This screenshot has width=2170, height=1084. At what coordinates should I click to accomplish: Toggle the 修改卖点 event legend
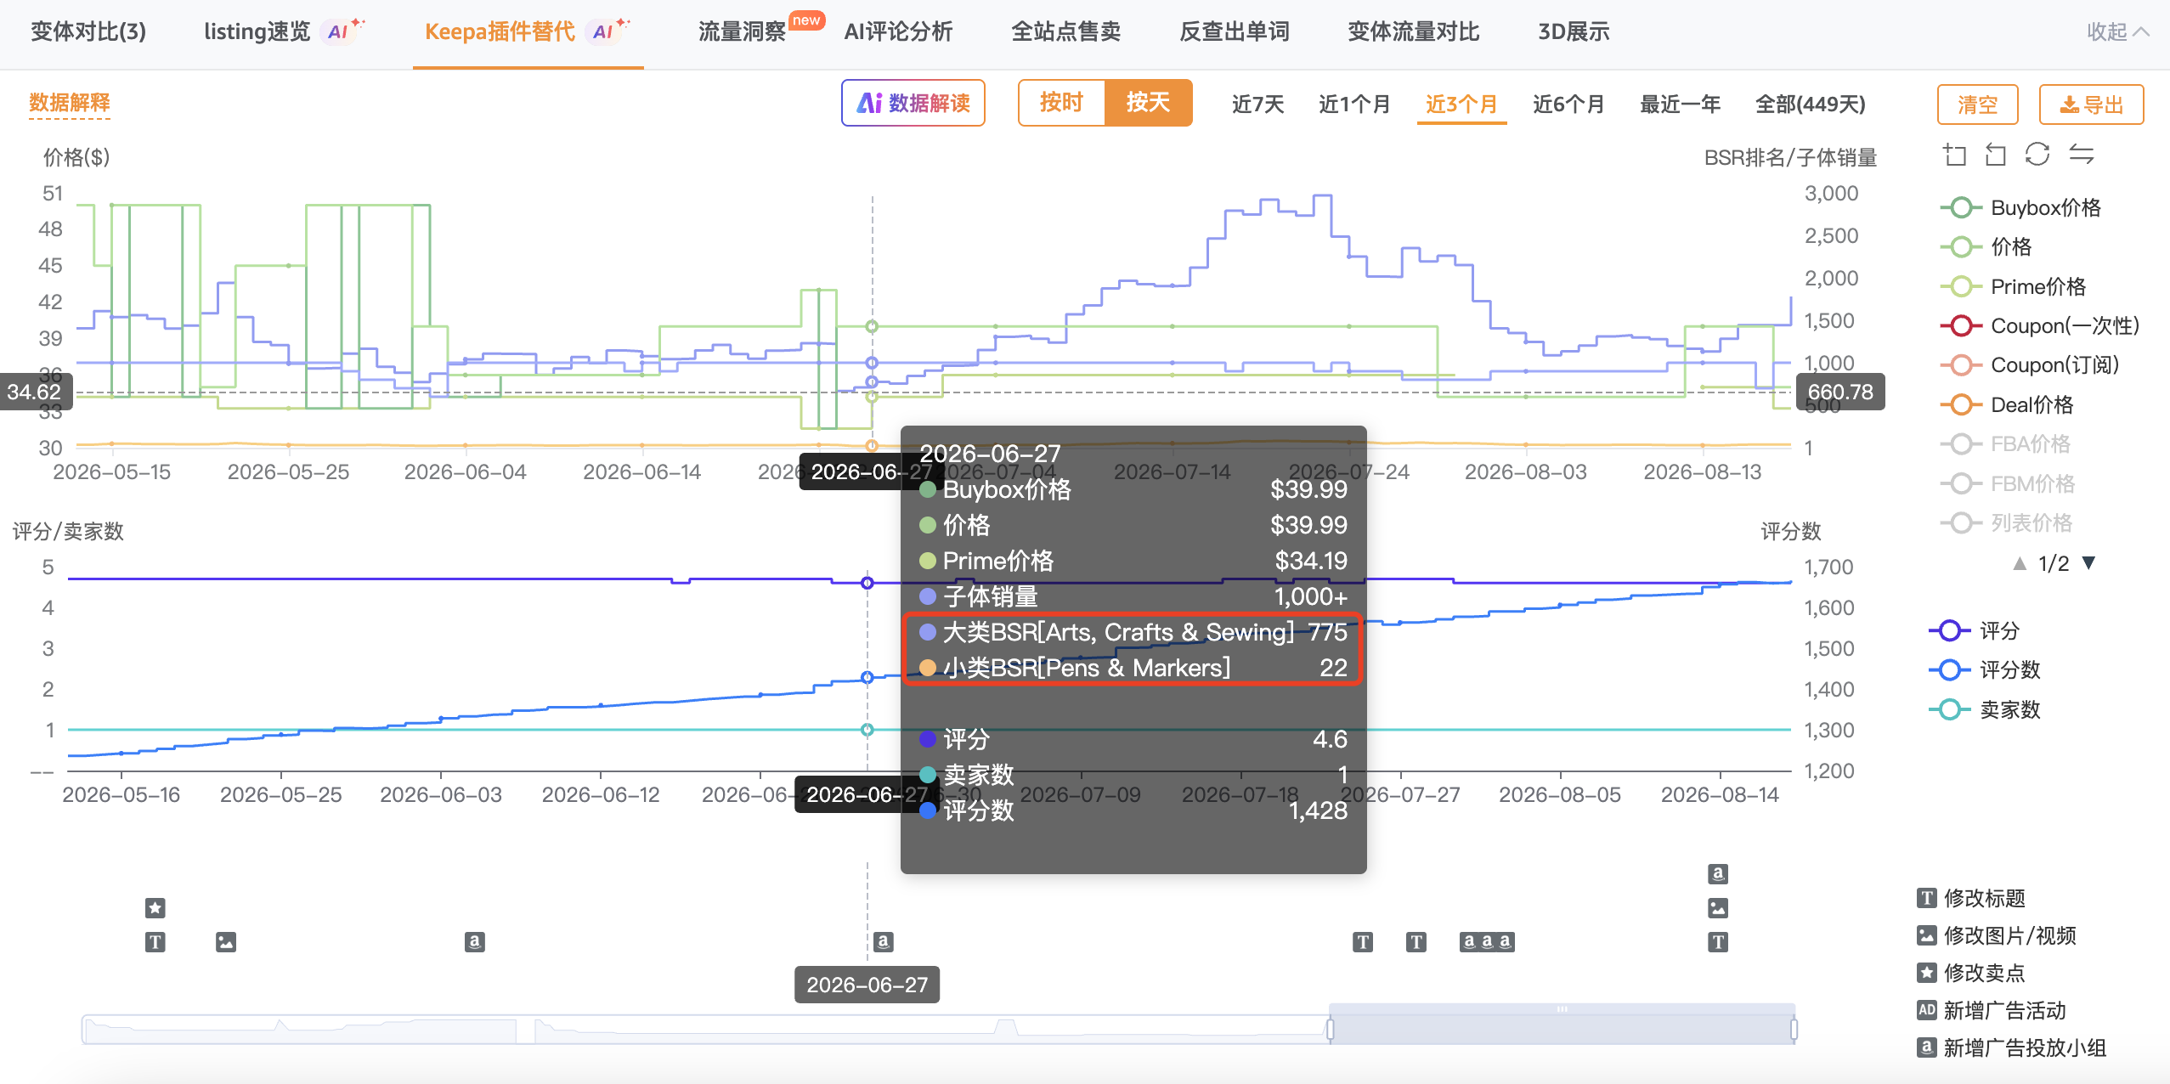tap(1971, 973)
